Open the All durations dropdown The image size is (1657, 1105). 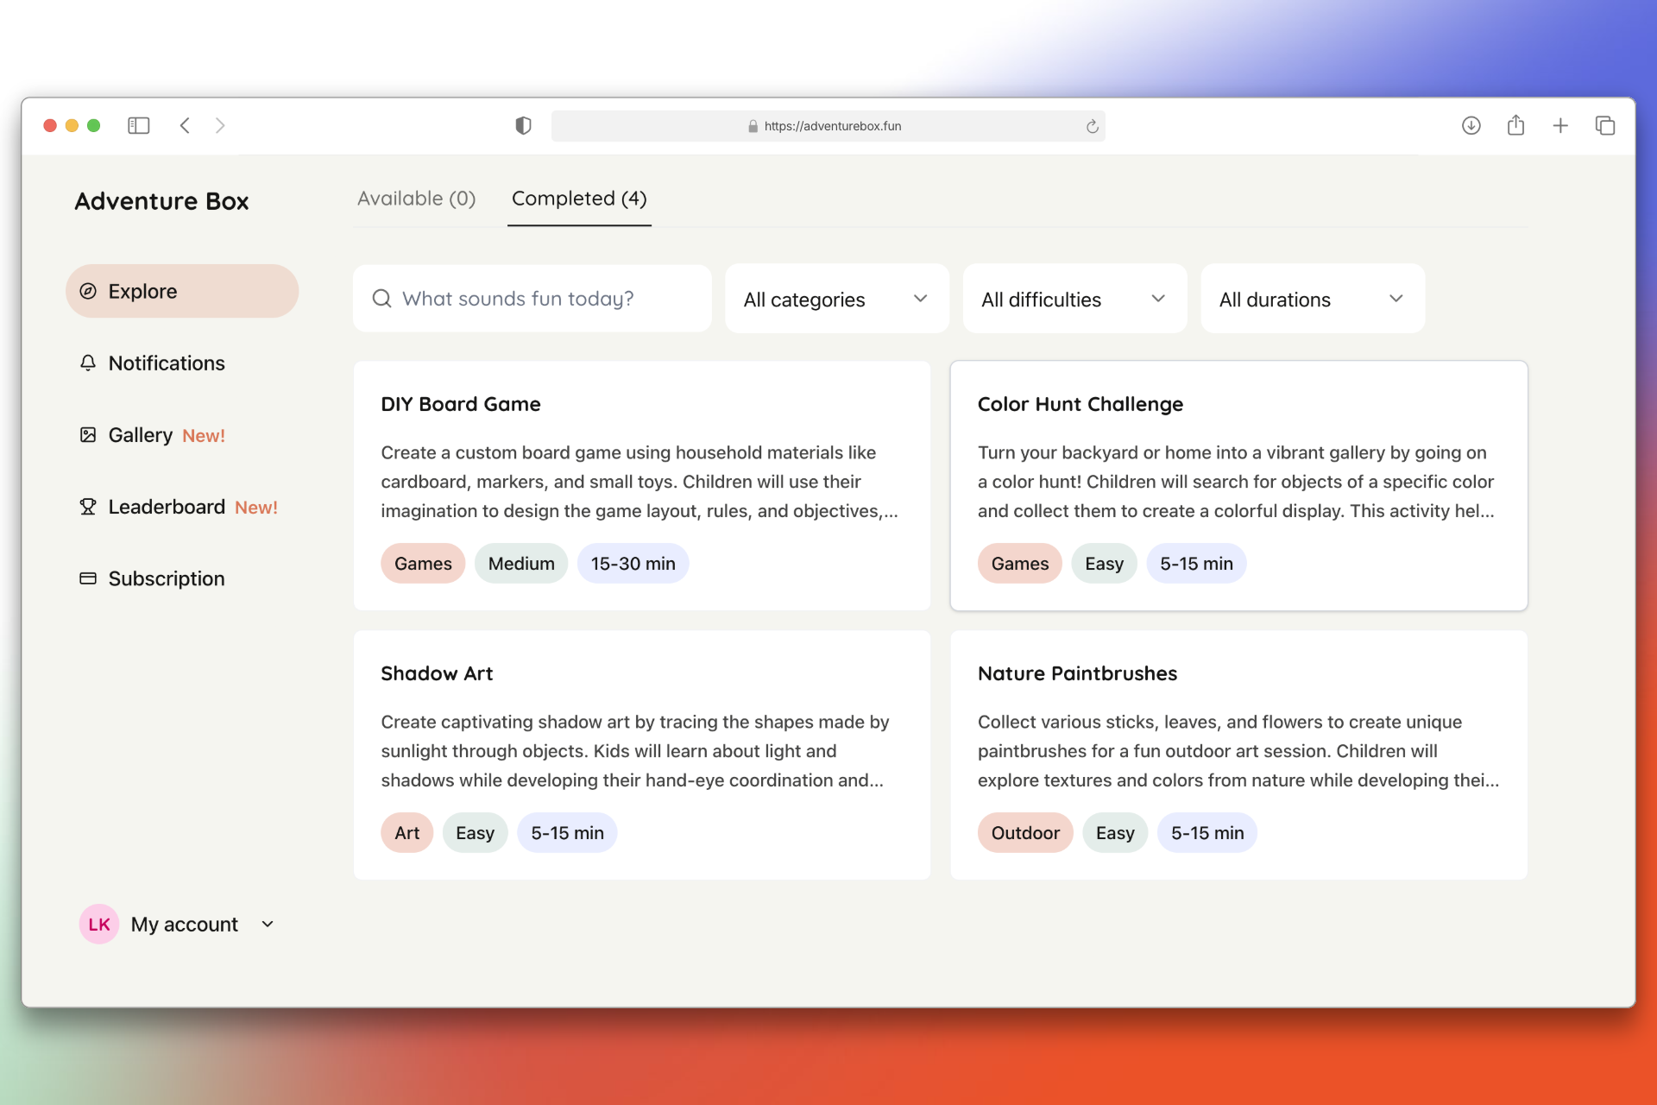1312,299
